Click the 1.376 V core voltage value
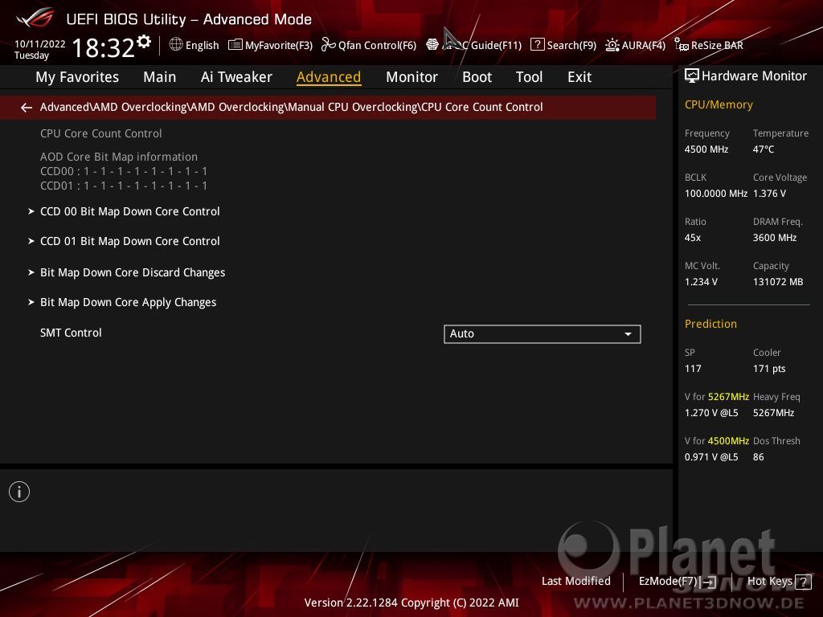This screenshot has height=617, width=823. (769, 194)
